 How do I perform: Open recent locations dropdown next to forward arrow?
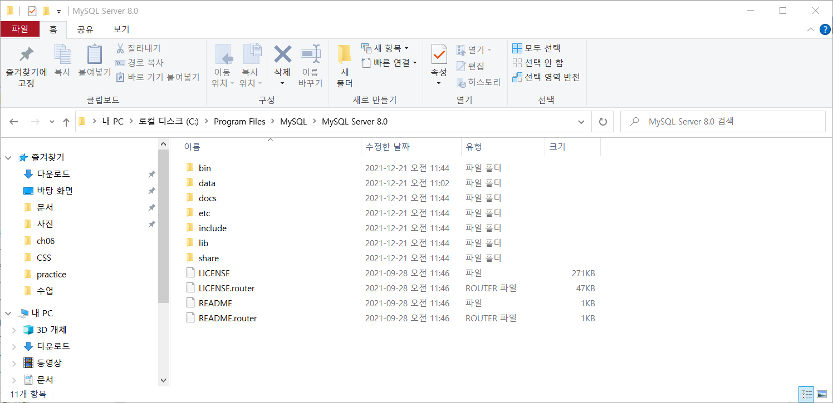[52, 122]
